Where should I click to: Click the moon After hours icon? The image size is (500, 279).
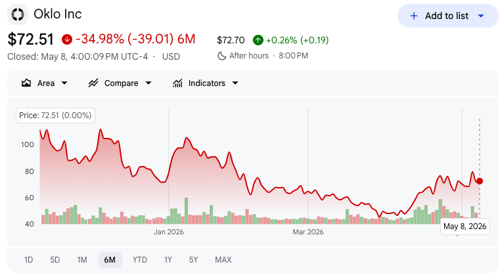point(221,56)
